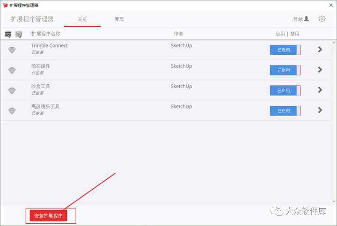Click SketchUp author of Trimble Connect row
337x226 pixels.
(x=182, y=45)
